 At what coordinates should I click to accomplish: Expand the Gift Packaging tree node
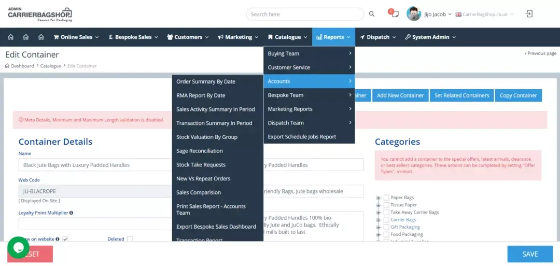tap(379, 227)
